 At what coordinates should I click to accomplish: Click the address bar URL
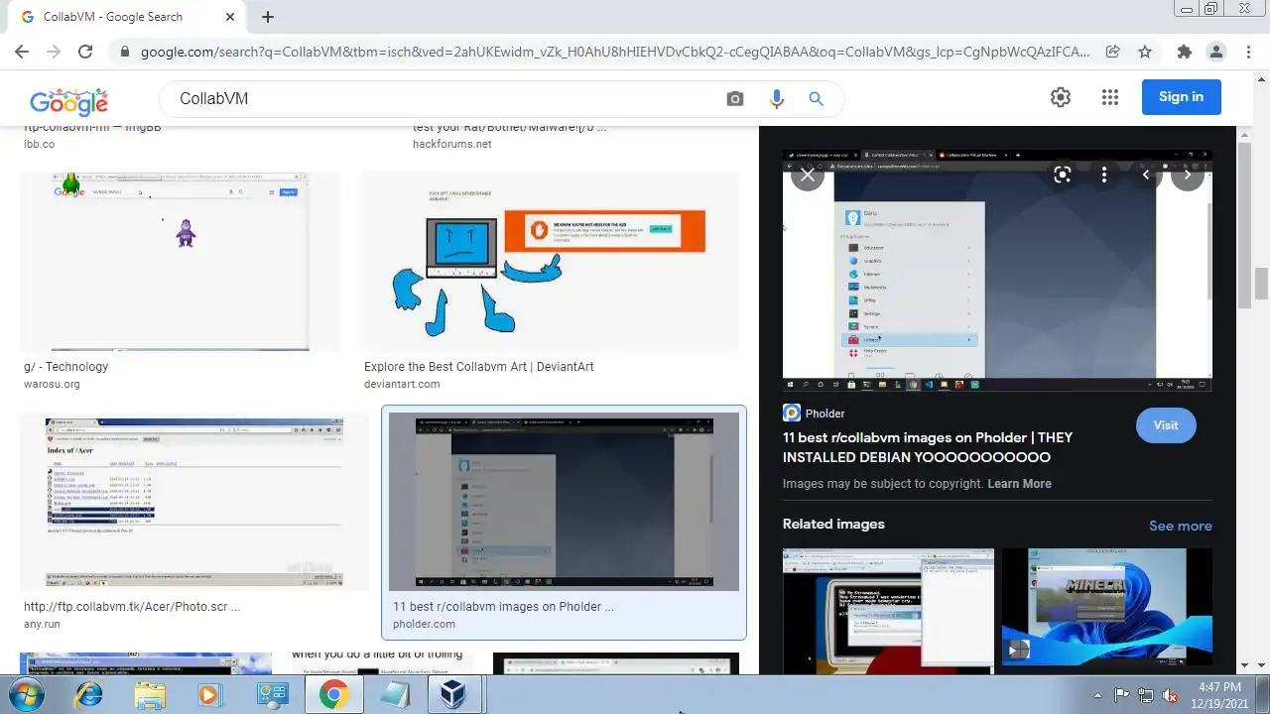point(615,52)
